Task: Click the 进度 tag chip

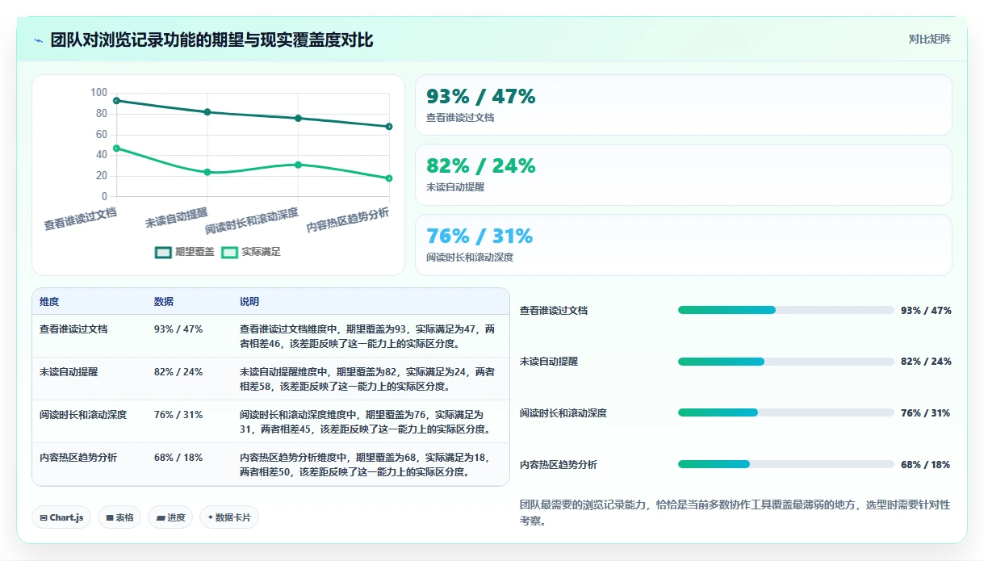Action: click(x=170, y=517)
